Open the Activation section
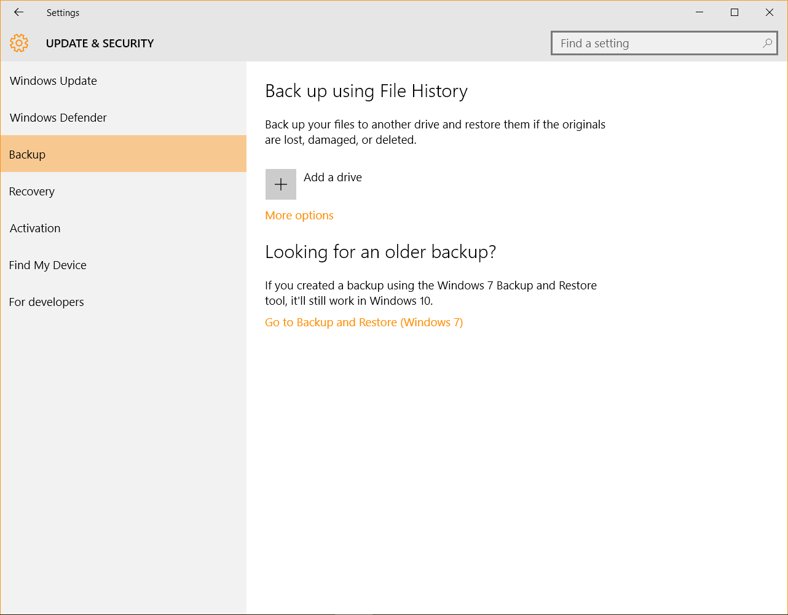This screenshot has width=788, height=615. click(x=123, y=228)
